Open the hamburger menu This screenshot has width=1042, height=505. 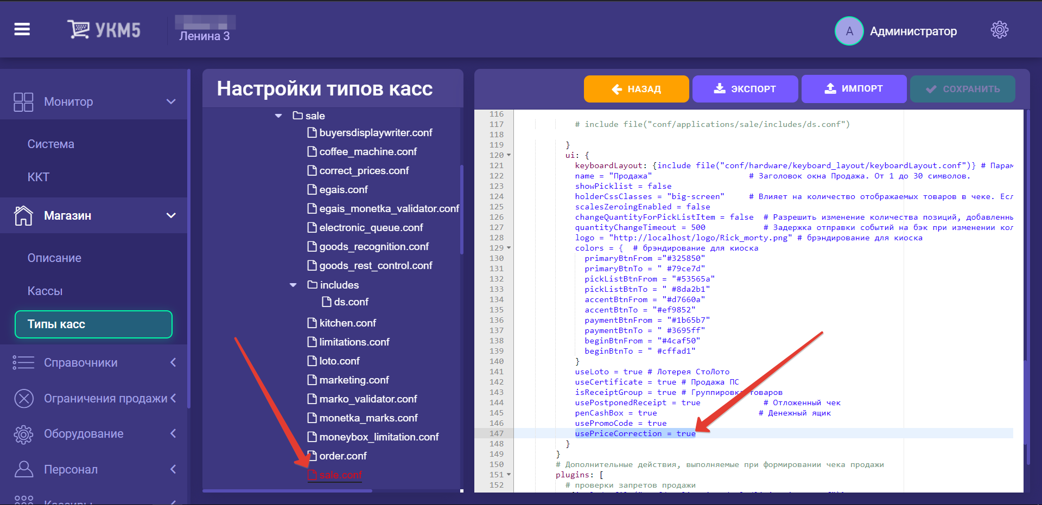(22, 29)
